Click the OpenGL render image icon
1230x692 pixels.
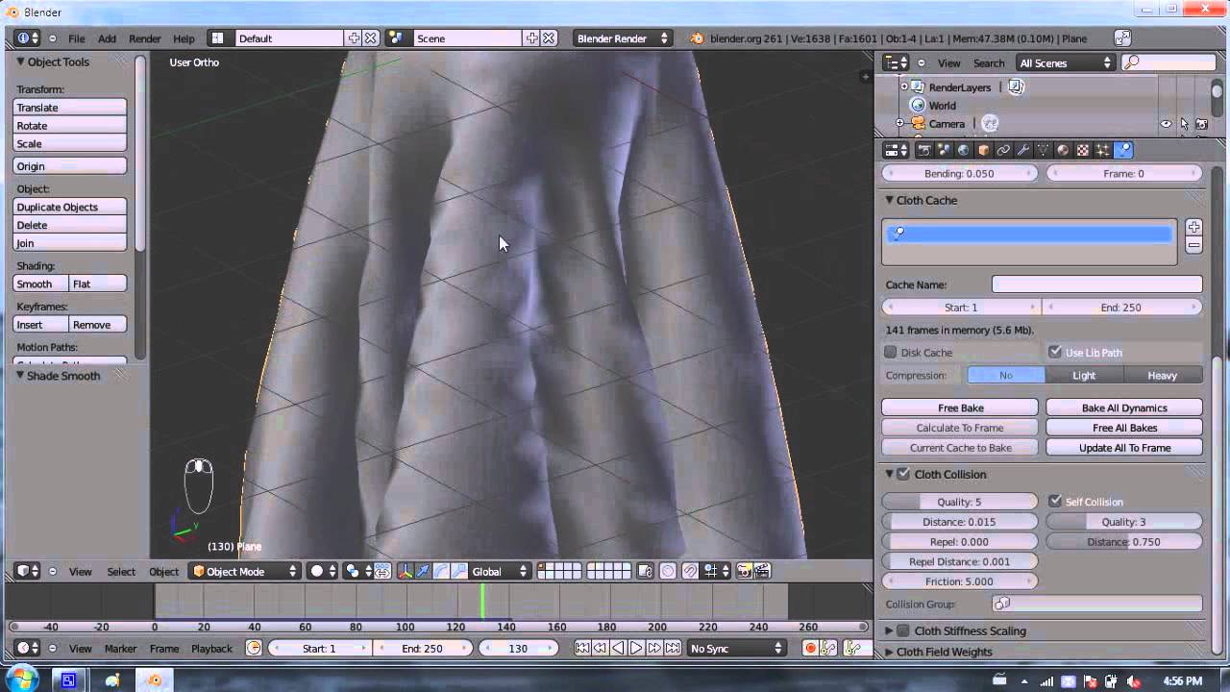click(743, 571)
